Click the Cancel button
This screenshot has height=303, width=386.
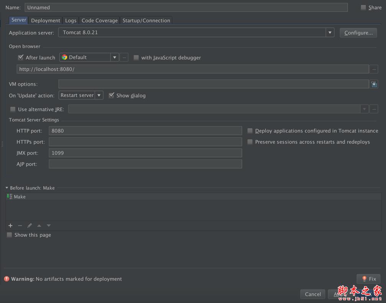tap(313, 294)
